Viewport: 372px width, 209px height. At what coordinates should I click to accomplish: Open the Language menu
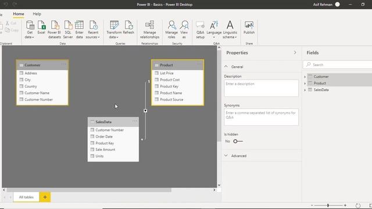coord(214,30)
